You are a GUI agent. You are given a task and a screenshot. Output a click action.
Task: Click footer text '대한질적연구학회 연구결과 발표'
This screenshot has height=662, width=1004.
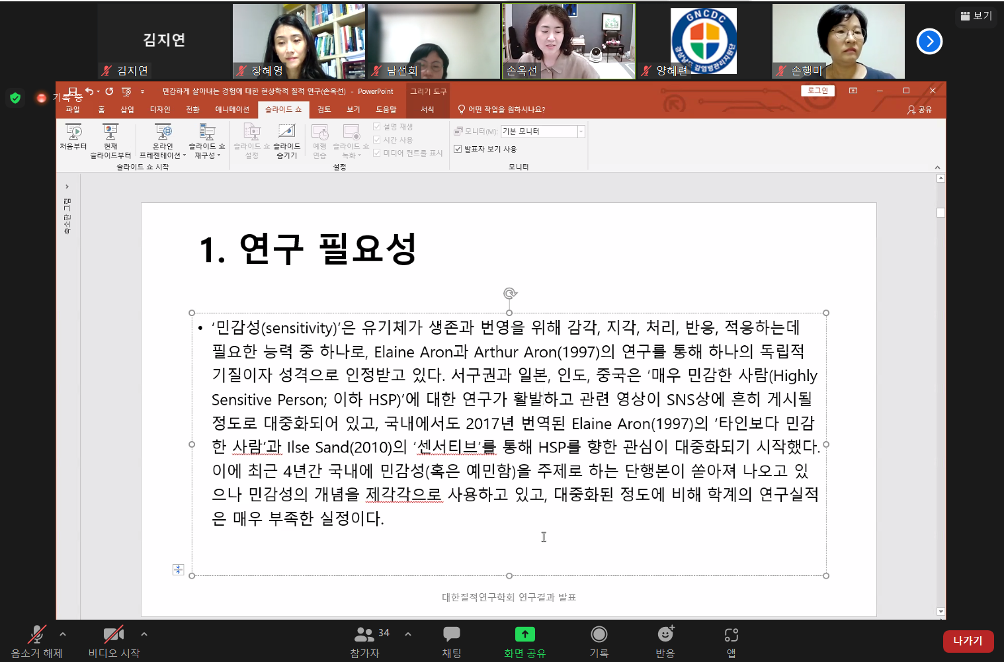pyautogui.click(x=509, y=597)
